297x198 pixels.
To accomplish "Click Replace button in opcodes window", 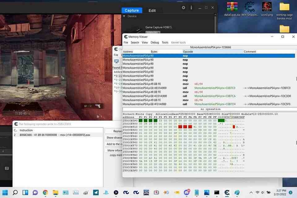I will tap(114, 131).
